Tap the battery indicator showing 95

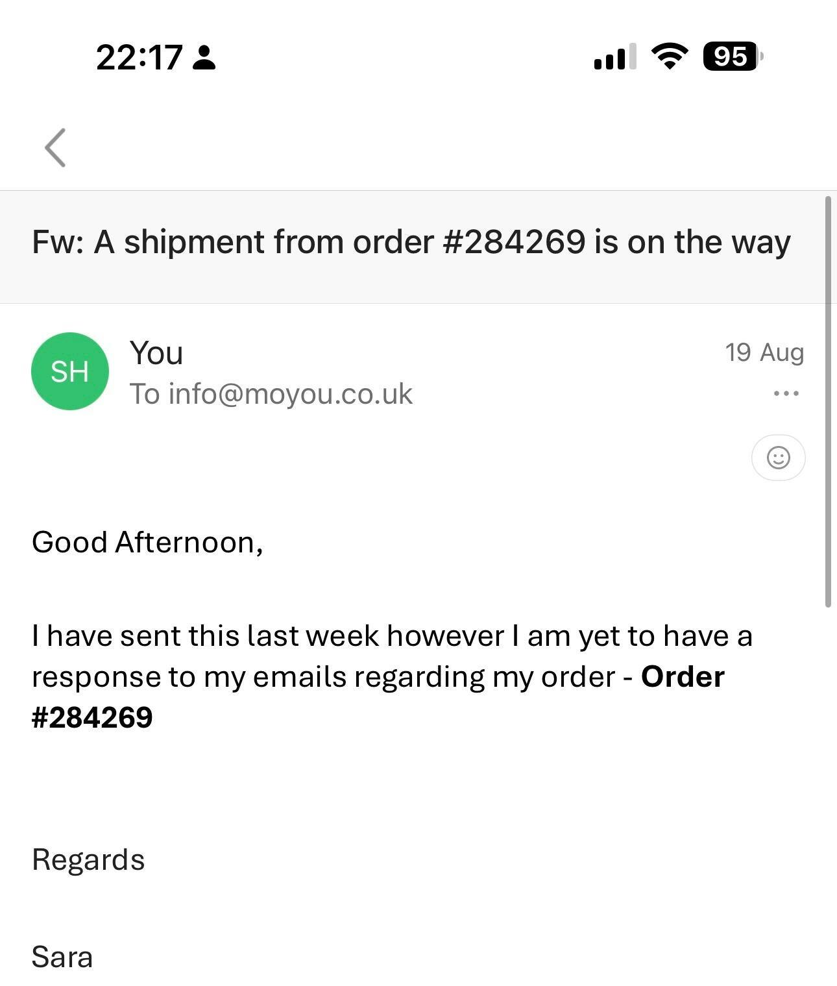coord(733,56)
